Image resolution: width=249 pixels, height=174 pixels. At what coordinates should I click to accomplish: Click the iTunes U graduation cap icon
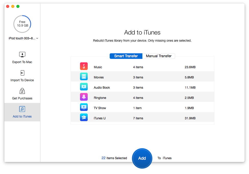tap(84, 117)
